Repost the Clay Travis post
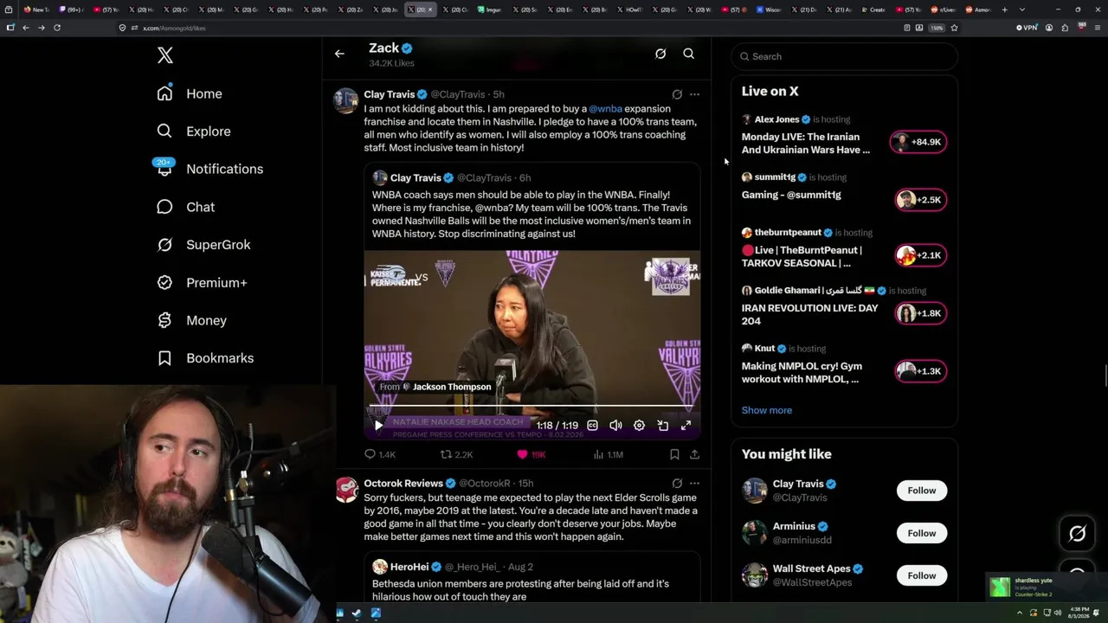Viewport: 1108px width, 623px height. [x=456, y=454]
